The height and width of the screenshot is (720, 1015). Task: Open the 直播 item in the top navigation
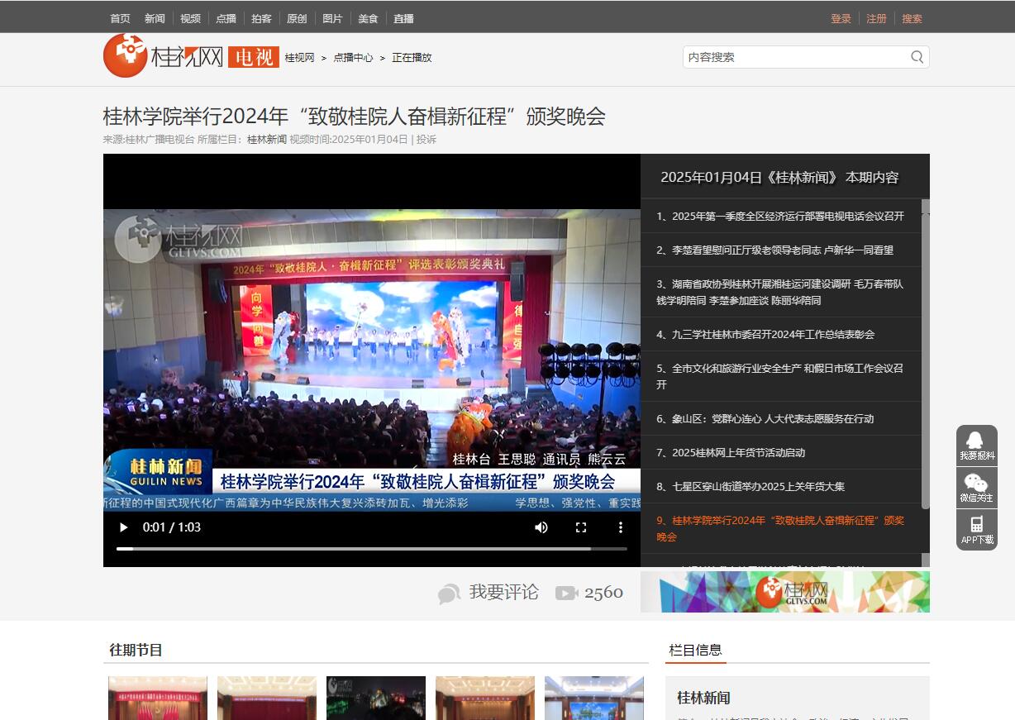pos(403,18)
